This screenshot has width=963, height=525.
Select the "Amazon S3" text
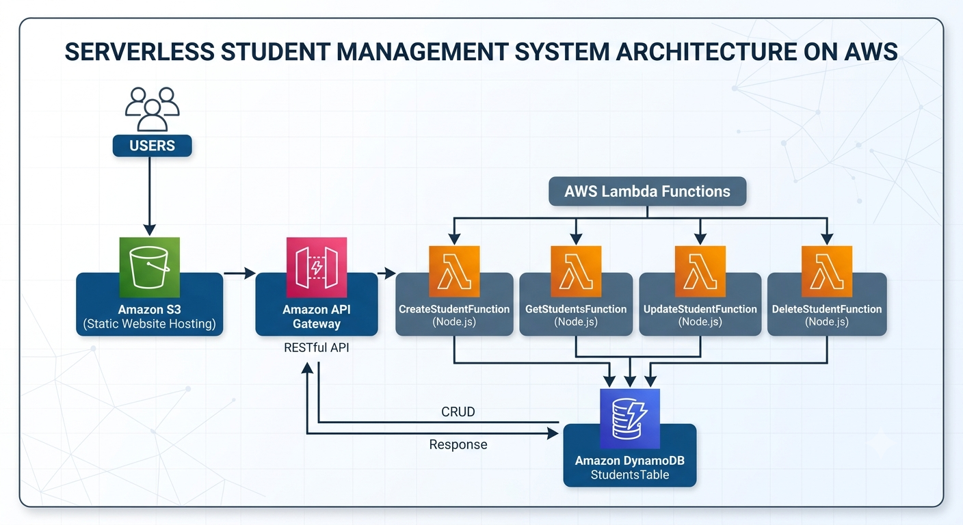[150, 310]
